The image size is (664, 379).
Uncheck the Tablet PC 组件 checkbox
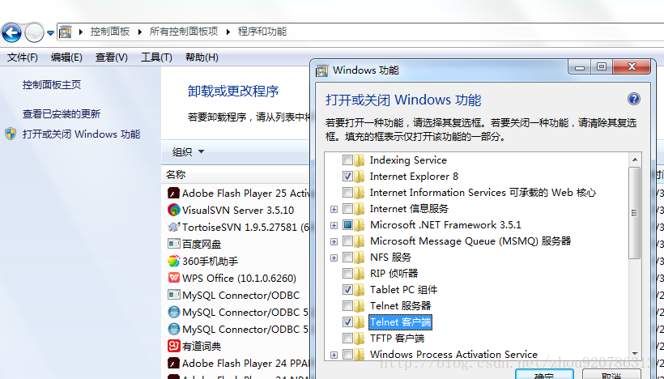pyautogui.click(x=347, y=290)
